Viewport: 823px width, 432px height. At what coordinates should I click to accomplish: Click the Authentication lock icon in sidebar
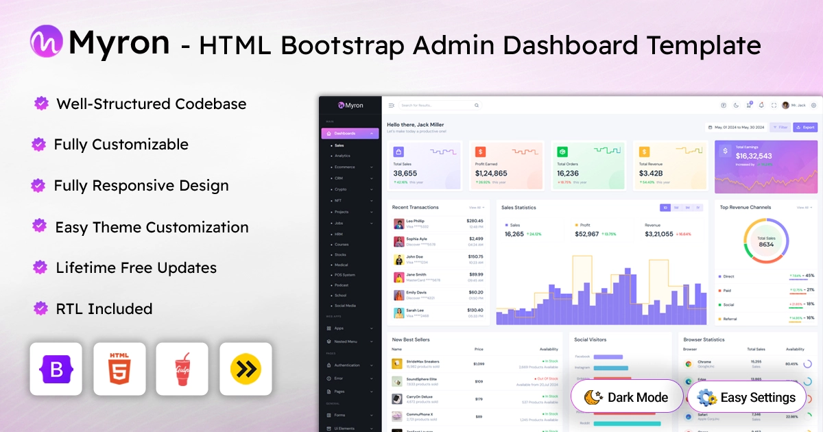pyautogui.click(x=329, y=365)
